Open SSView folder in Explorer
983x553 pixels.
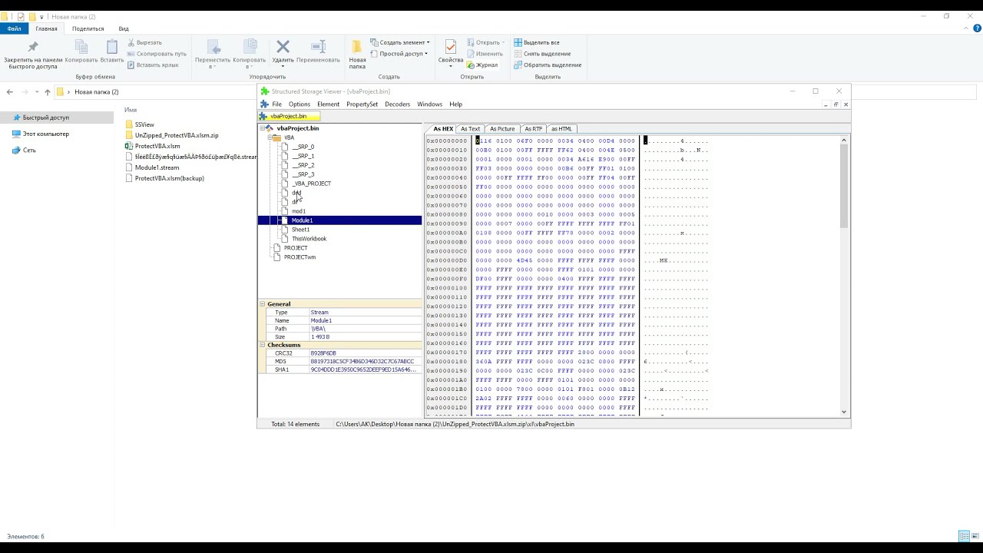tap(144, 124)
